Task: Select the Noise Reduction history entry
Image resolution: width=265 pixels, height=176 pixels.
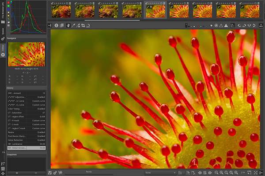Action: coord(26,140)
